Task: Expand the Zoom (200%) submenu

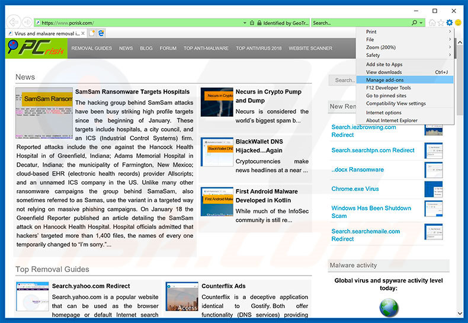Action: [x=405, y=47]
